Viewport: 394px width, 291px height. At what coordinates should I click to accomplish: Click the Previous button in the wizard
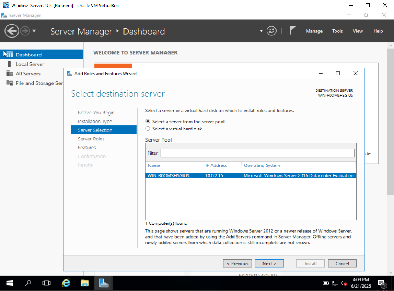pyautogui.click(x=238, y=263)
